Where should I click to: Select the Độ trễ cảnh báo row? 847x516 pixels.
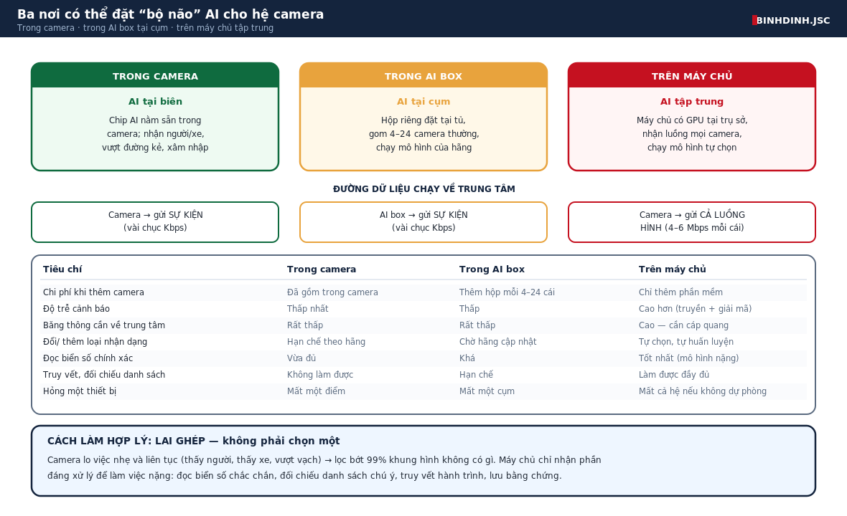[x=423, y=308]
